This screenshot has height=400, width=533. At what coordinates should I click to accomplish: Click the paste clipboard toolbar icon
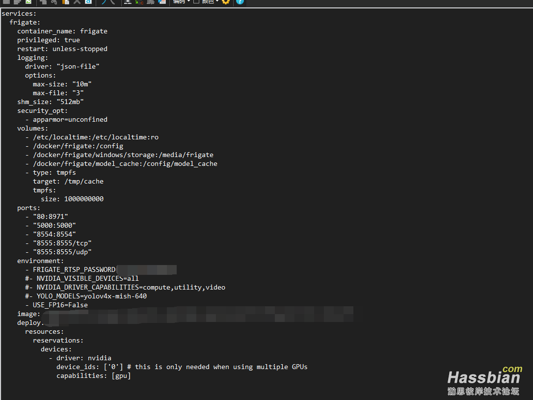click(x=66, y=1)
